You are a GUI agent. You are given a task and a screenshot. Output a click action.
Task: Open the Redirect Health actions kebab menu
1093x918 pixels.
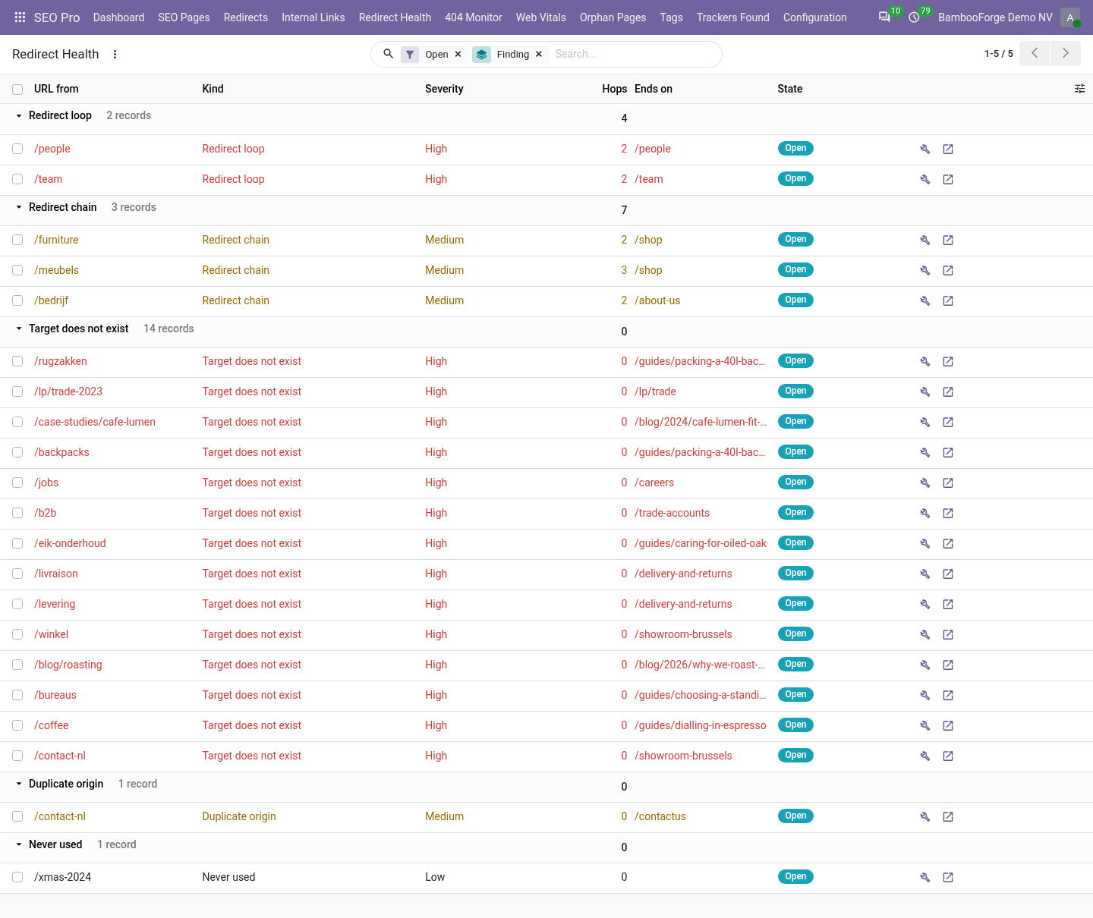click(115, 55)
